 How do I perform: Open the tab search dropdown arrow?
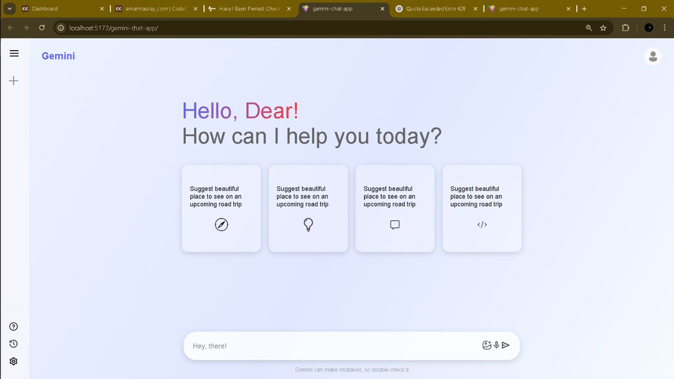pos(10,9)
